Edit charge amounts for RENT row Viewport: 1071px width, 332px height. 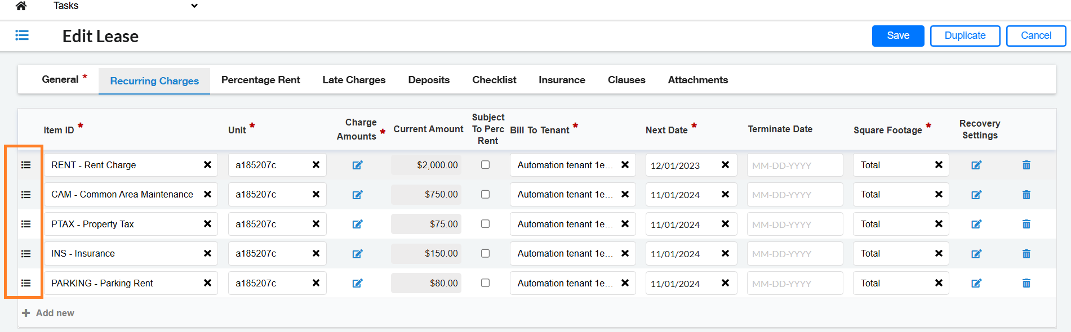[x=357, y=165]
